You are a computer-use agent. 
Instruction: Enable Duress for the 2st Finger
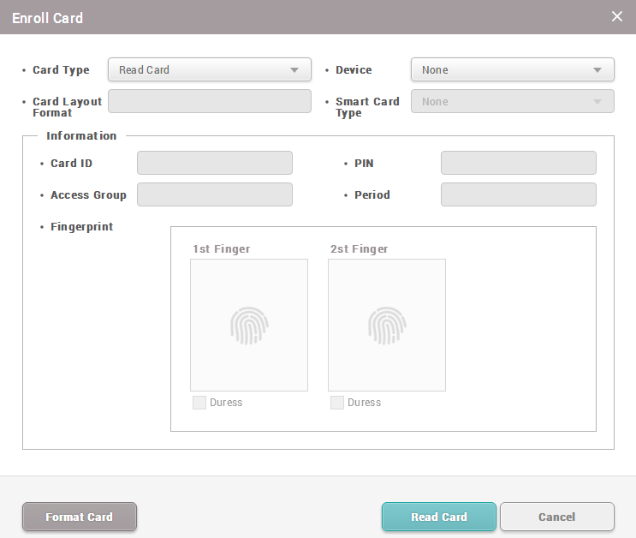pos(337,403)
